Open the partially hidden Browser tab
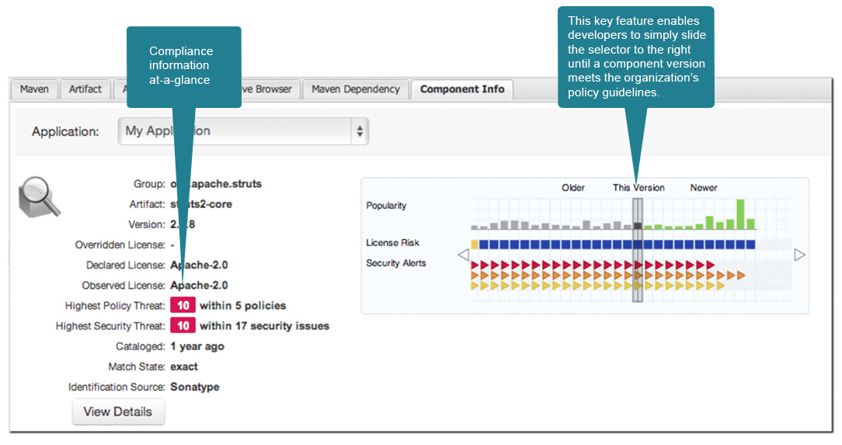The image size is (842, 445). click(269, 89)
